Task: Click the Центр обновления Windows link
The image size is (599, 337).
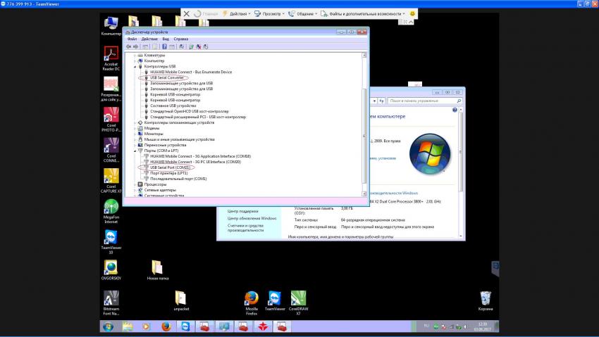Action: (x=252, y=218)
